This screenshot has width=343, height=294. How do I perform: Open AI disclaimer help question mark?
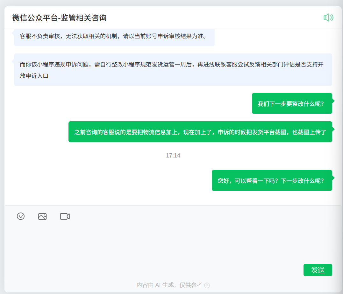[x=207, y=285]
